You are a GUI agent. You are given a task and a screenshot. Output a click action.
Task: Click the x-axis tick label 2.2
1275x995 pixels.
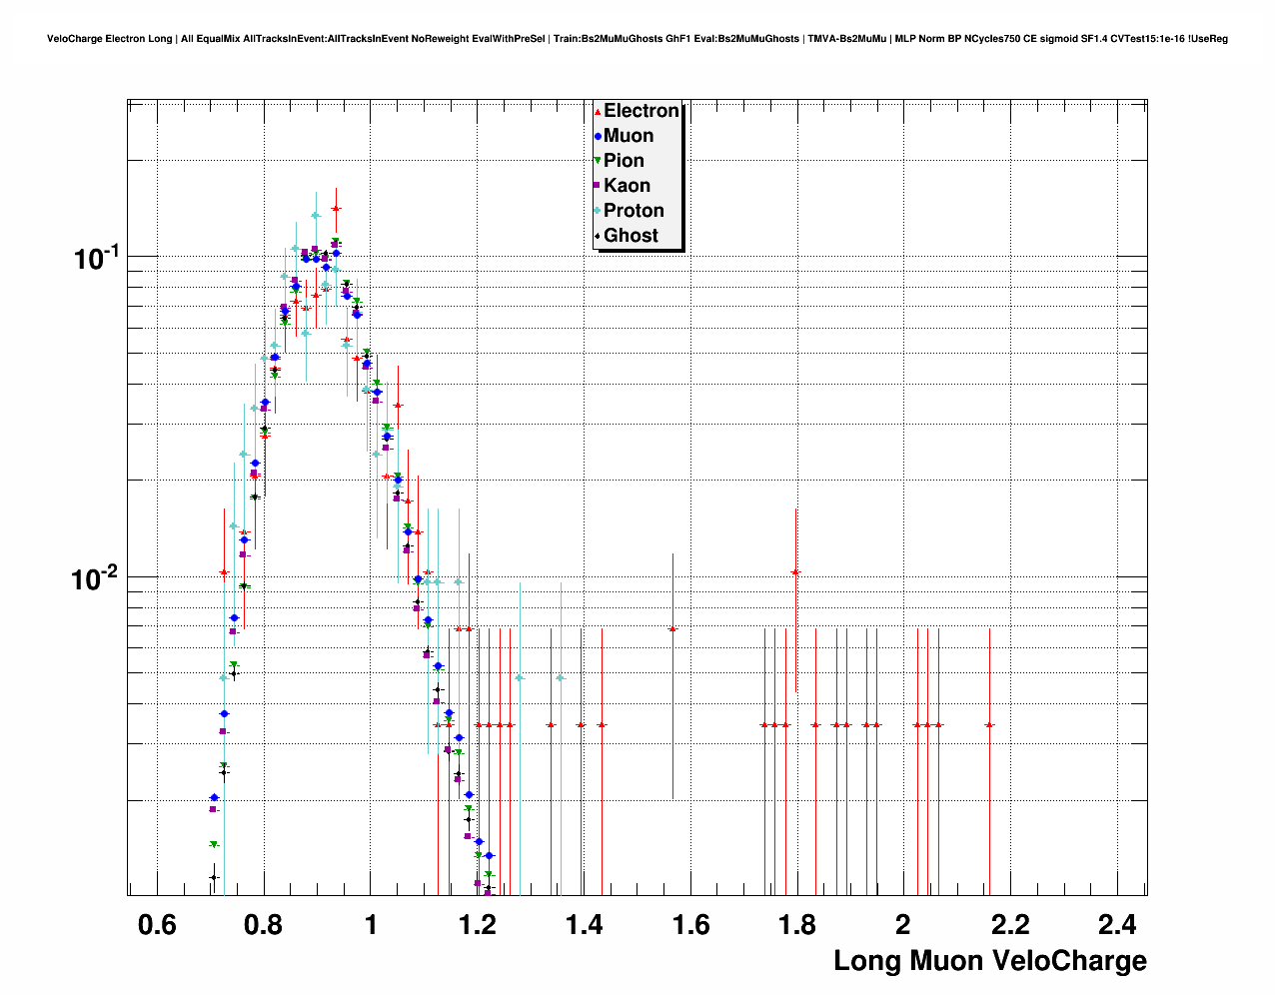coord(1010,924)
